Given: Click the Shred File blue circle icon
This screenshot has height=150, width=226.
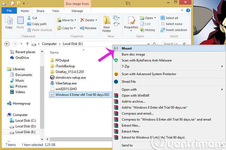Looking at the screenshot, I should coord(116,82).
